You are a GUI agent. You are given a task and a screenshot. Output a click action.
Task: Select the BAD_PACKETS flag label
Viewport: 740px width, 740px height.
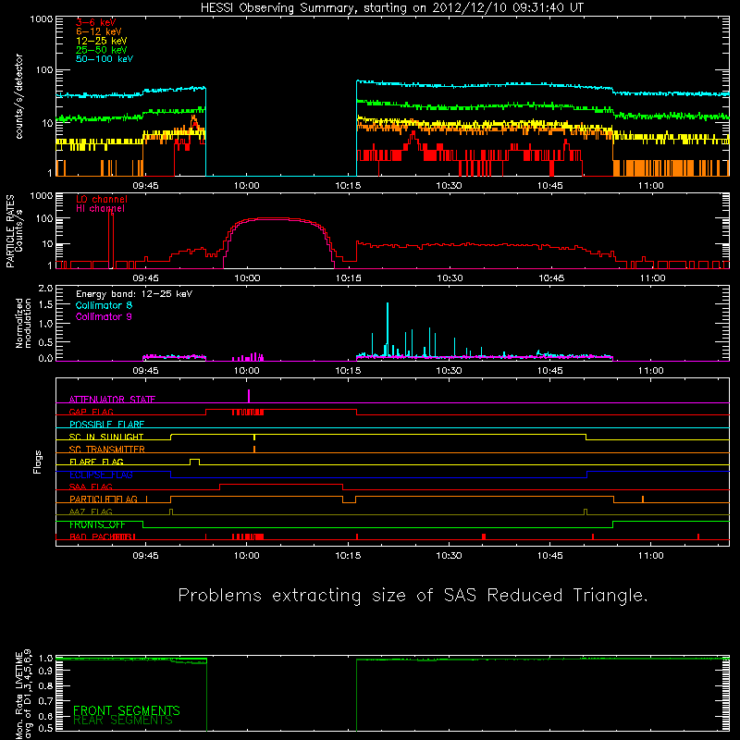point(102,536)
